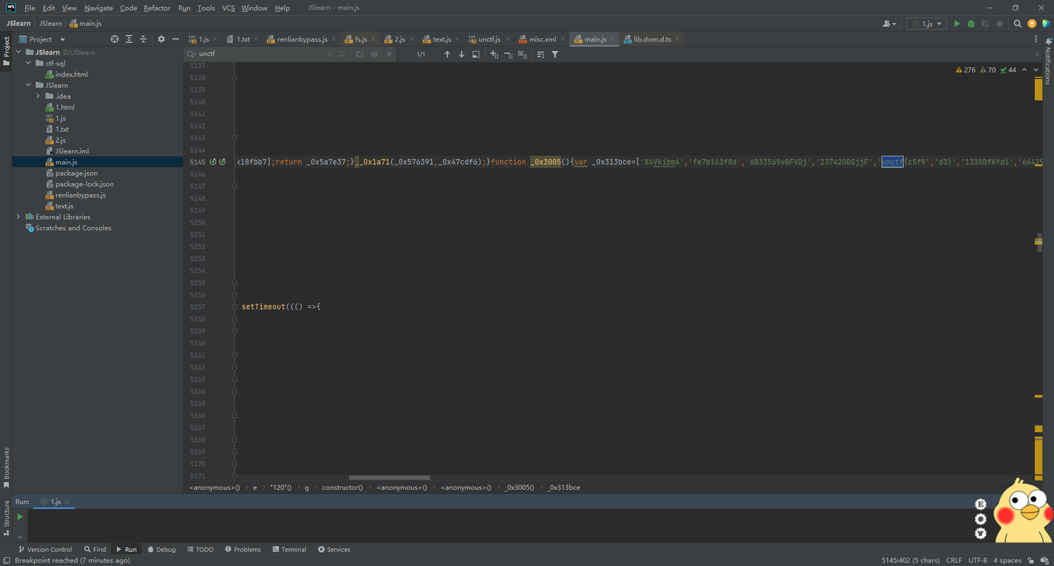Close the 1.js Run tab
The image size is (1054, 566).
[67, 502]
